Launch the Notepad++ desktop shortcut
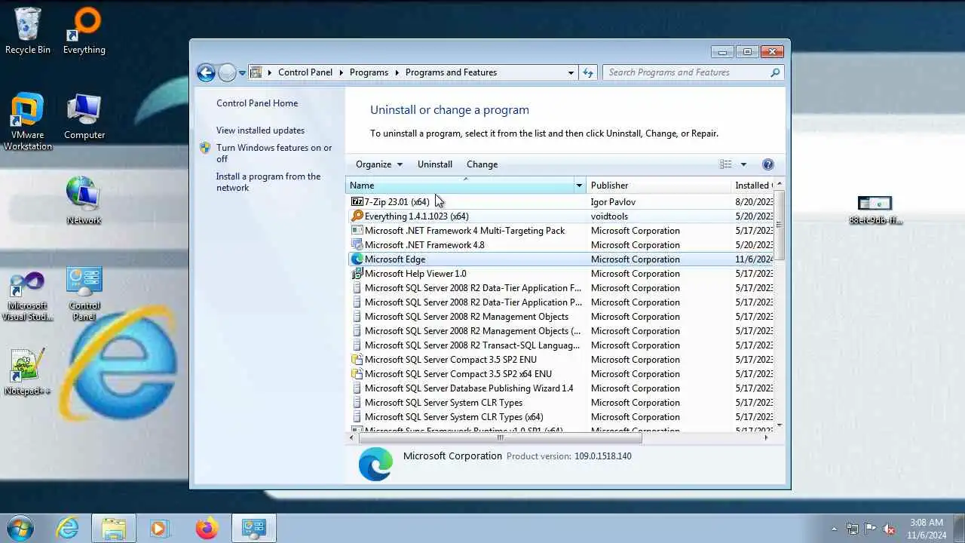The height and width of the screenshot is (543, 965). (x=28, y=372)
